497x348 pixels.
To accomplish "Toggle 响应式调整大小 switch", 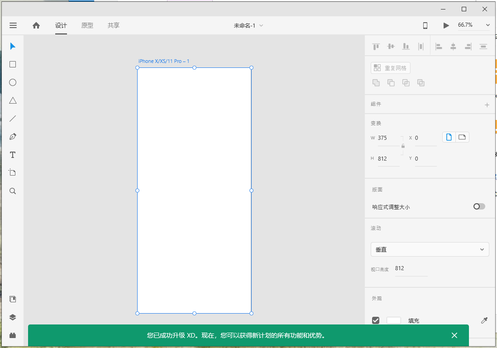I will tap(479, 207).
